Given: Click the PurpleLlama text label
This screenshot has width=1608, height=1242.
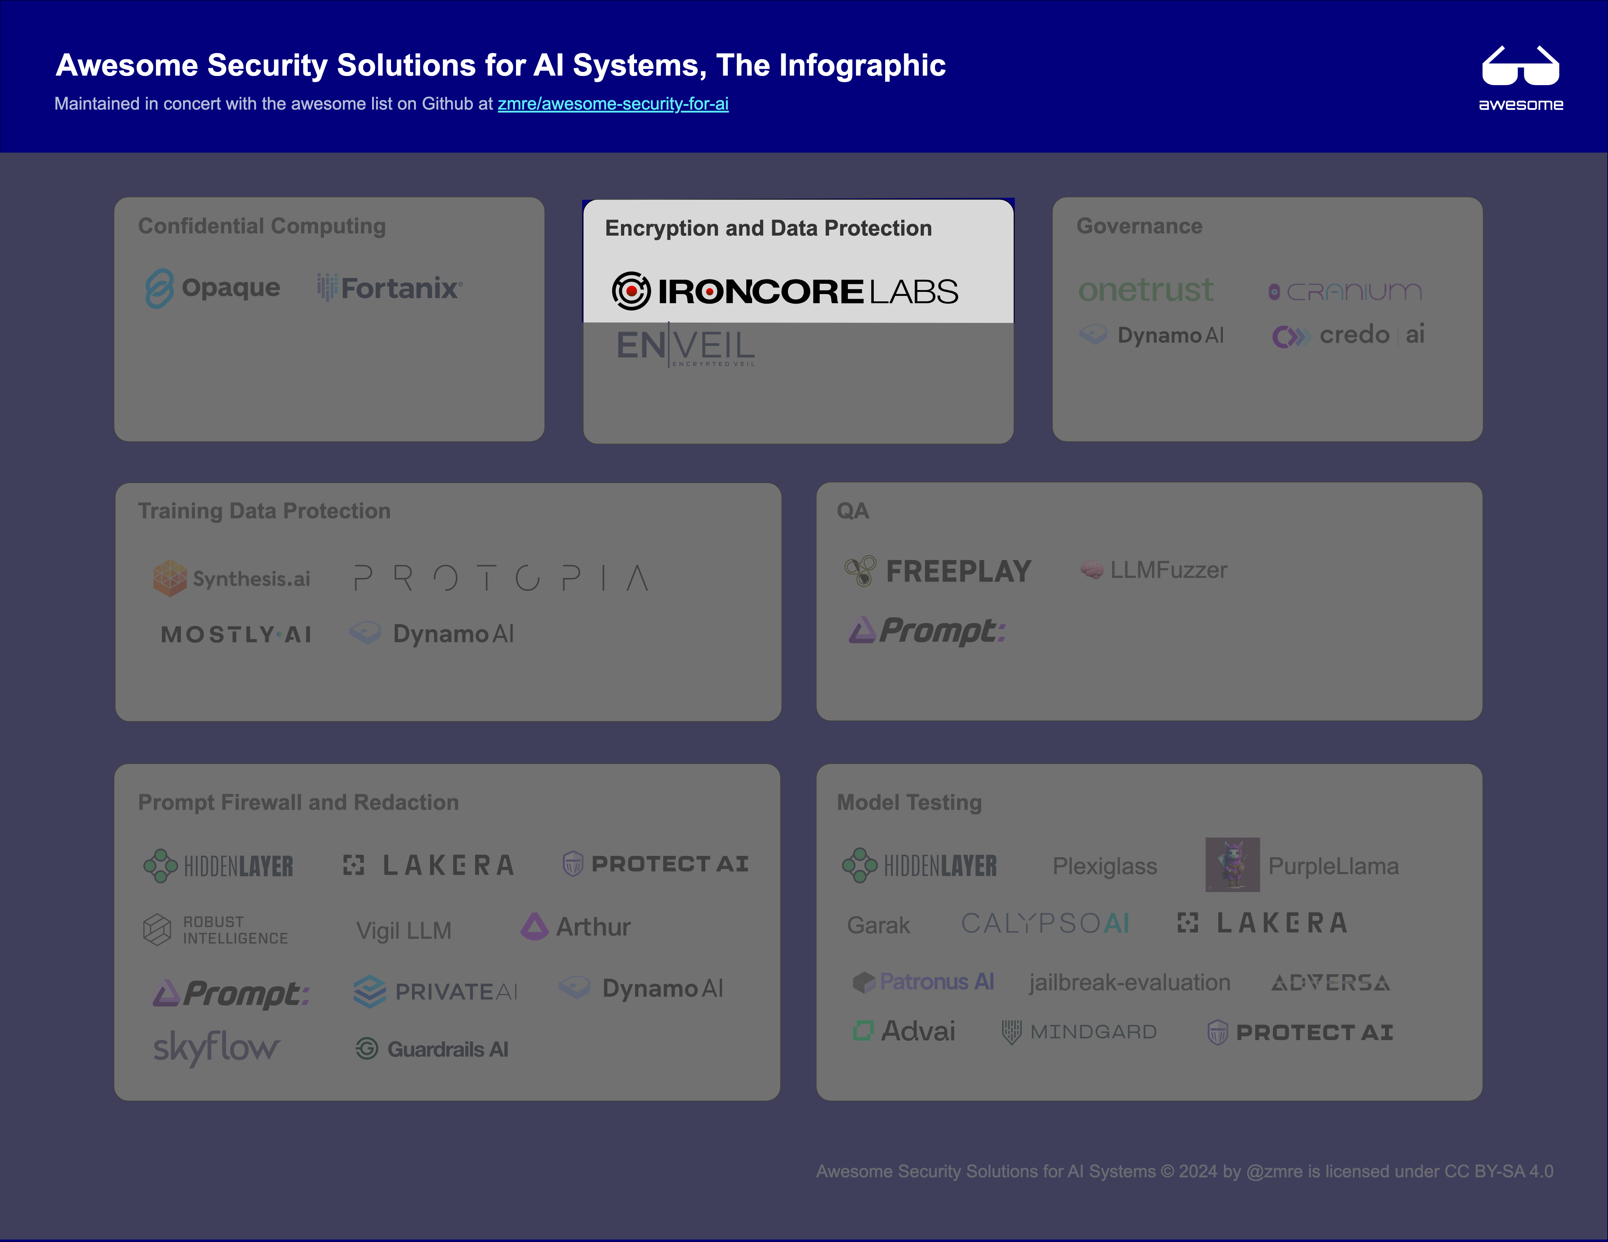Looking at the screenshot, I should [1334, 866].
